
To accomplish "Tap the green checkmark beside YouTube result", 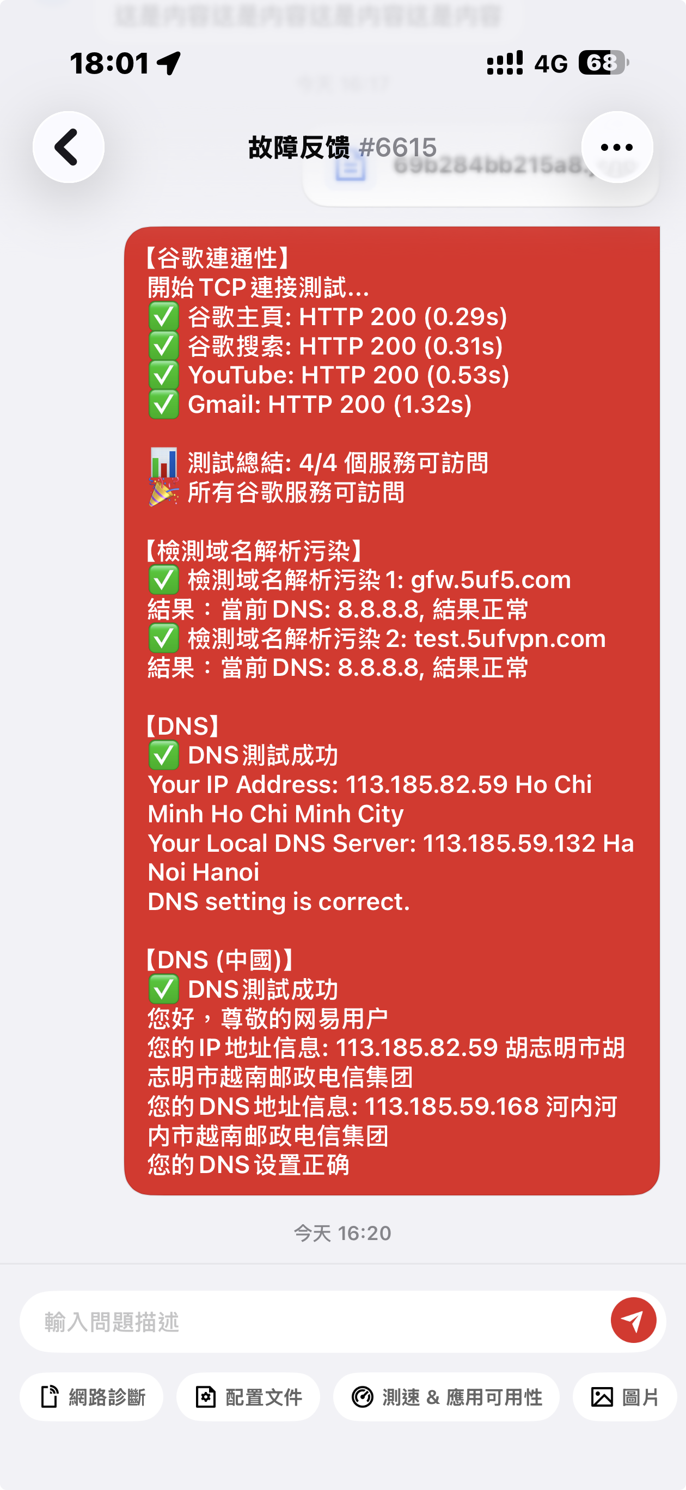I will (164, 375).
